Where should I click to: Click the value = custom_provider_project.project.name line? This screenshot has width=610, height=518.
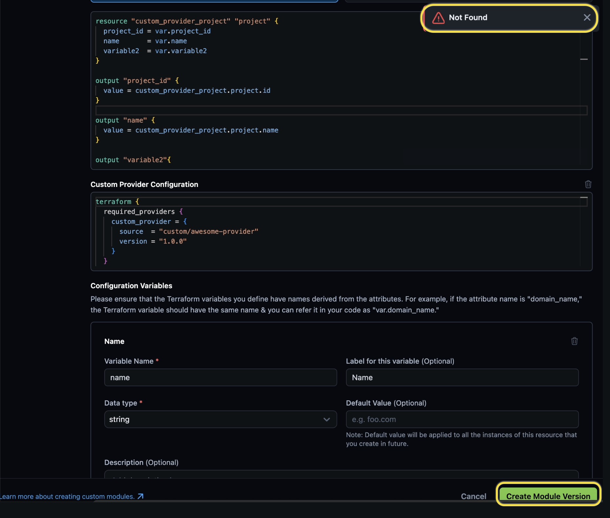[x=191, y=130]
